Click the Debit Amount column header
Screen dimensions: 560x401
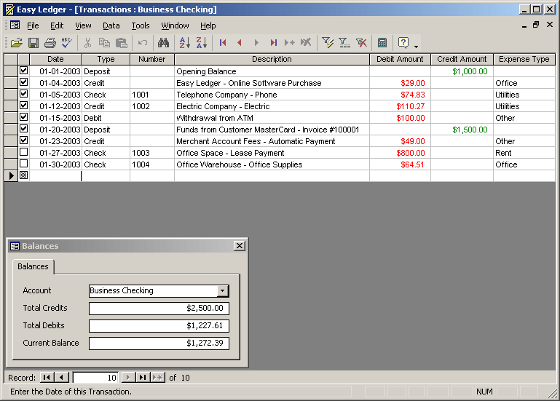click(x=400, y=59)
